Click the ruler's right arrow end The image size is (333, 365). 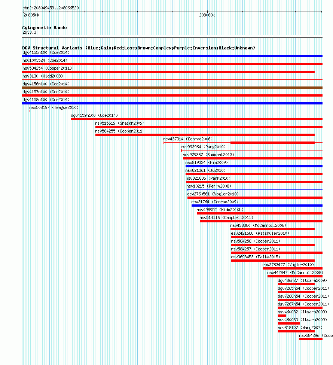pos(321,12)
